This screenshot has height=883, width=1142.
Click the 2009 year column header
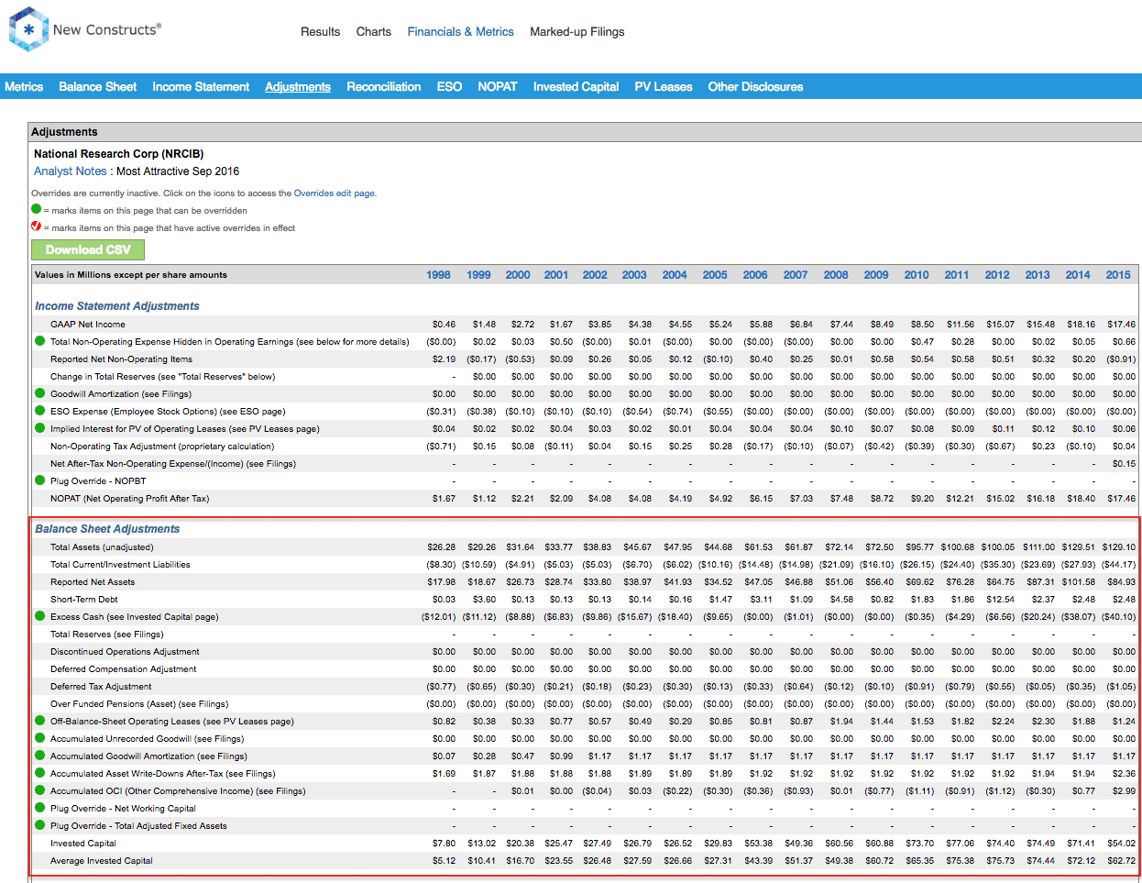click(x=876, y=274)
